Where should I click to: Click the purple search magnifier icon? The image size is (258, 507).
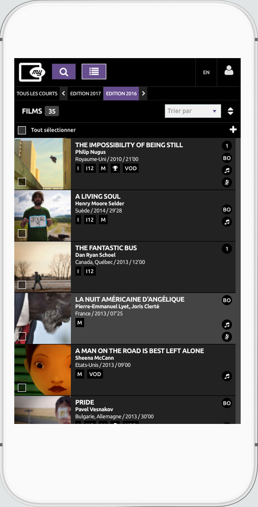pyautogui.click(x=64, y=71)
